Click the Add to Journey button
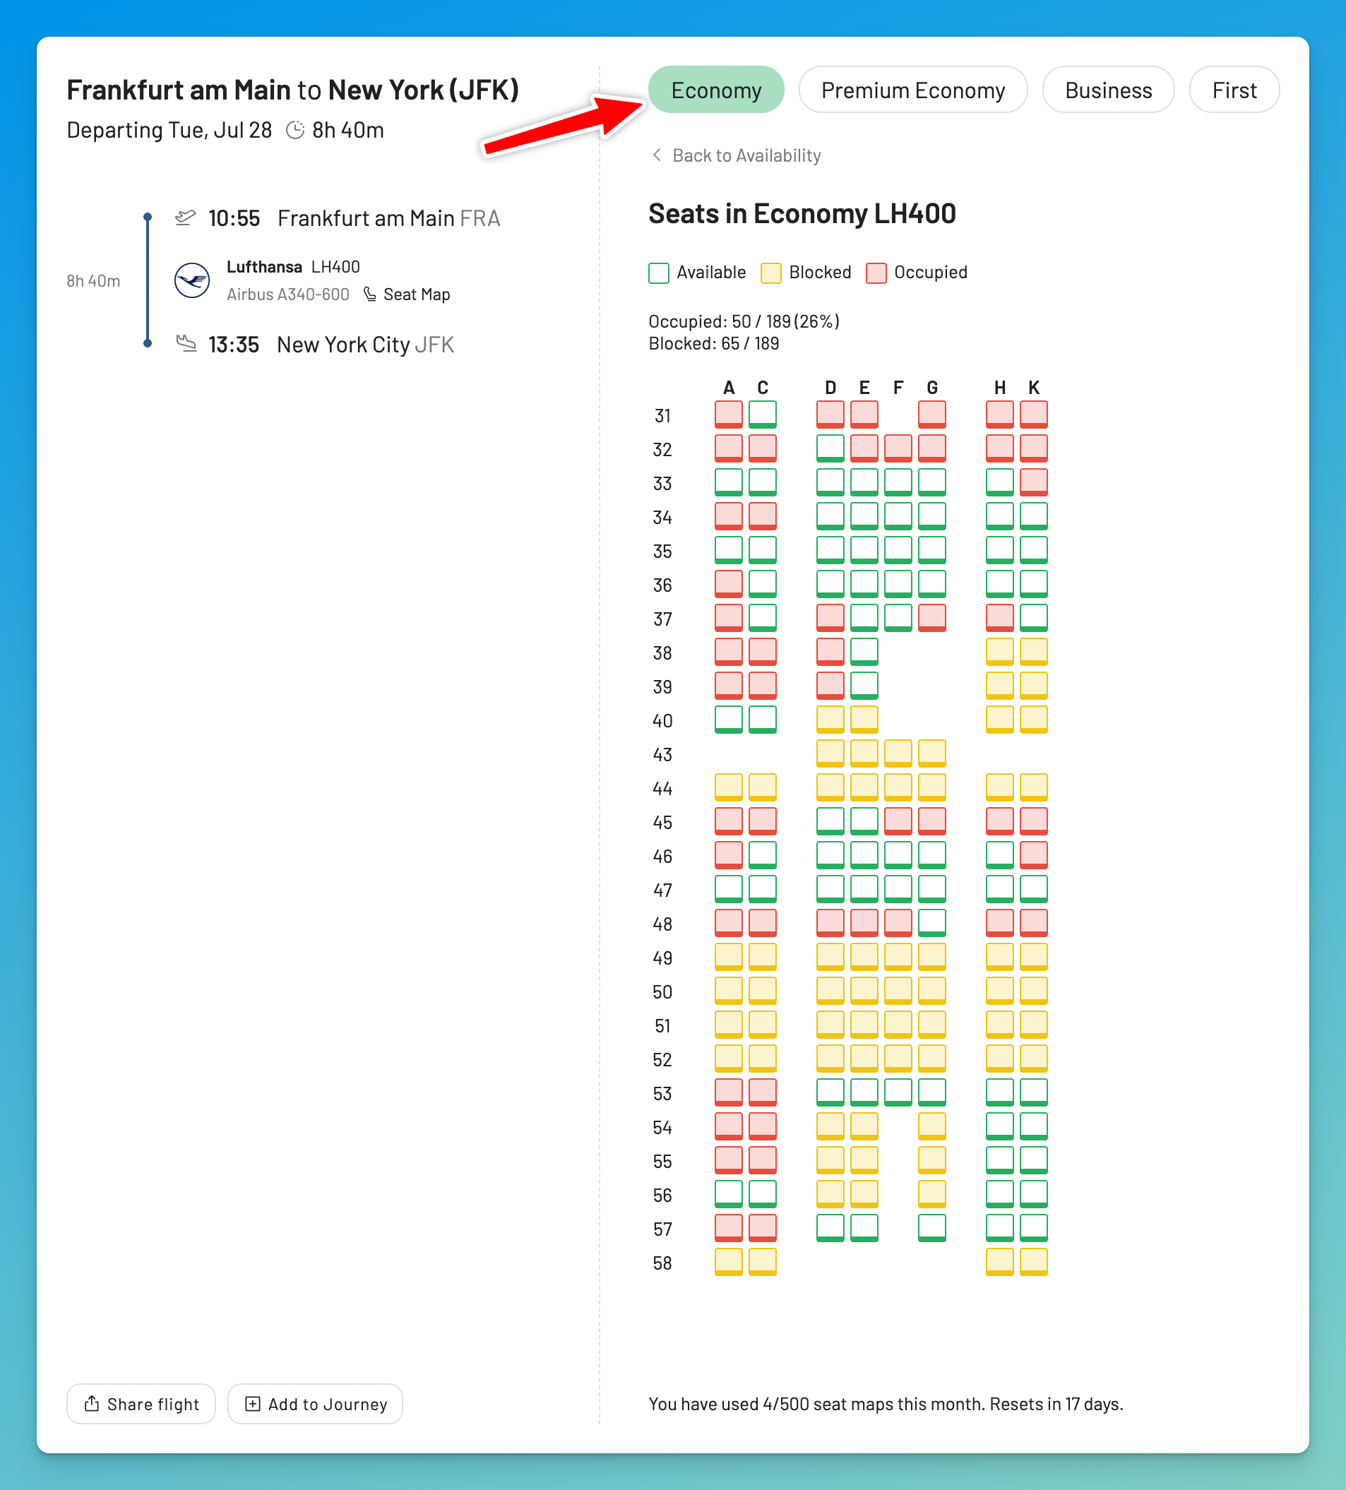This screenshot has height=1490, width=1346. click(315, 1404)
